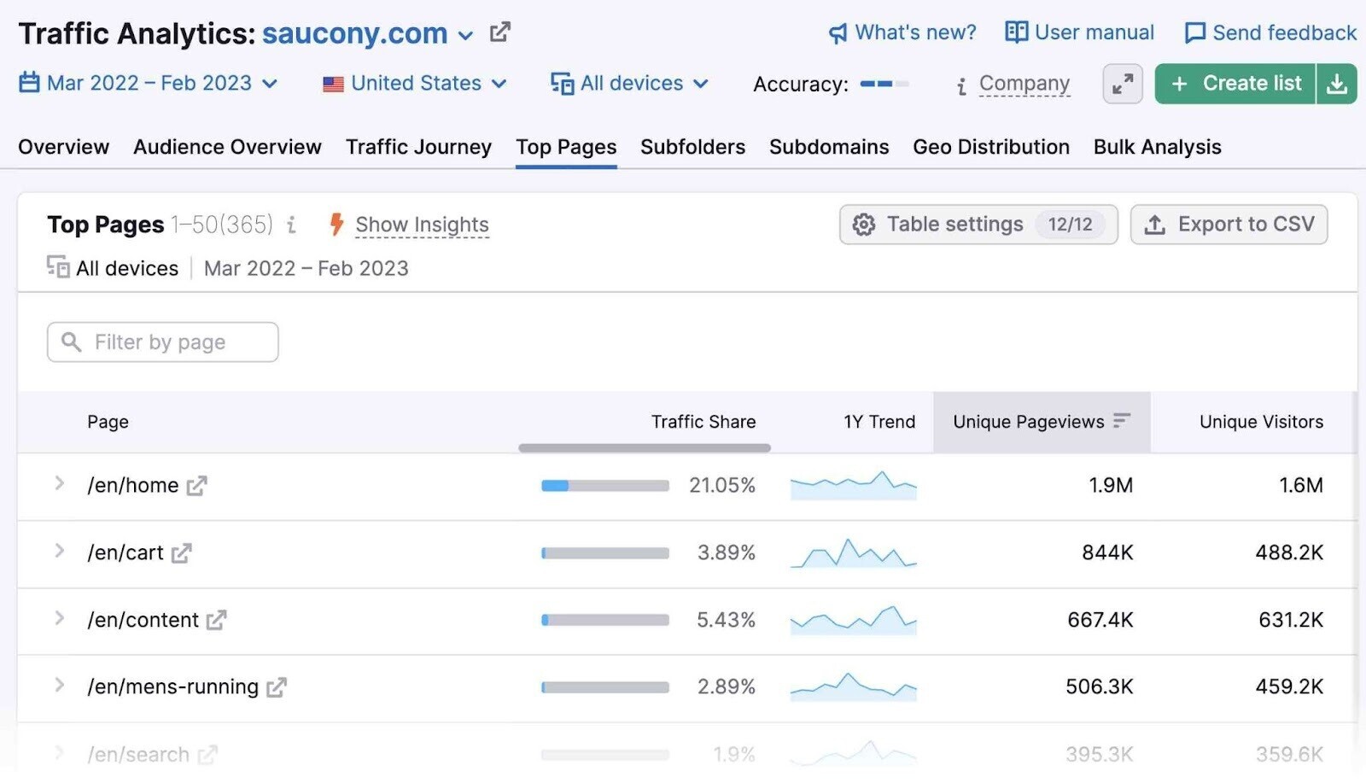Viewport: 1366px width, 783px height.
Task: Click the Company link
Action: click(x=1024, y=84)
